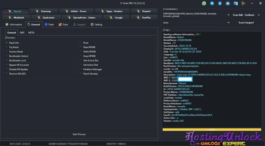
Task: Select the Read Info radio option
Action: [12, 43]
